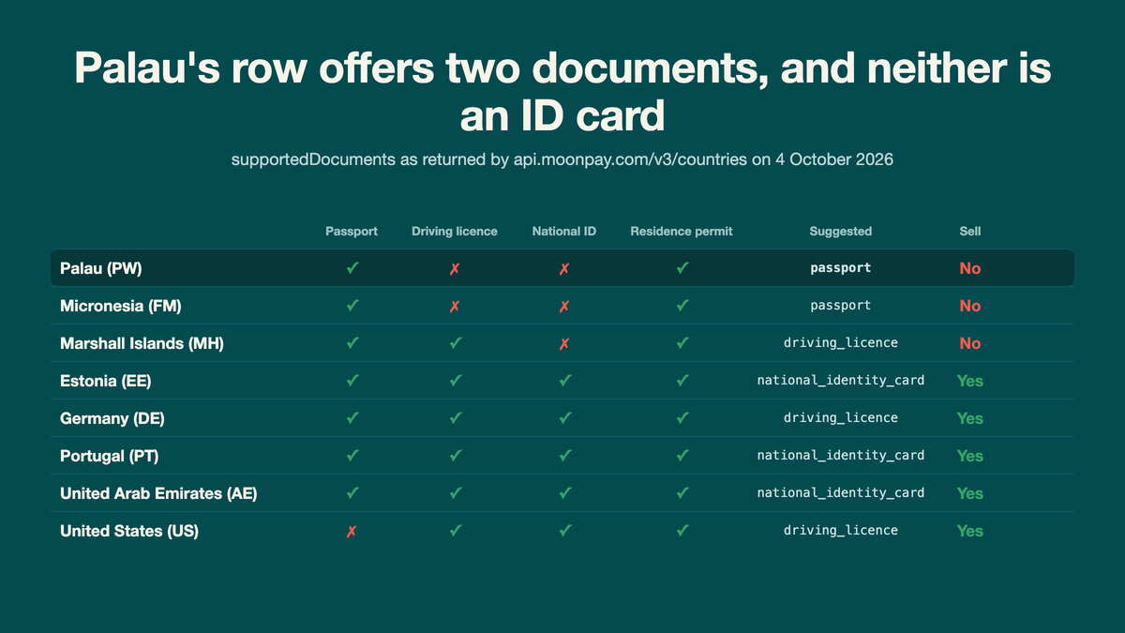Click the Passport cross for United States

pos(352,531)
